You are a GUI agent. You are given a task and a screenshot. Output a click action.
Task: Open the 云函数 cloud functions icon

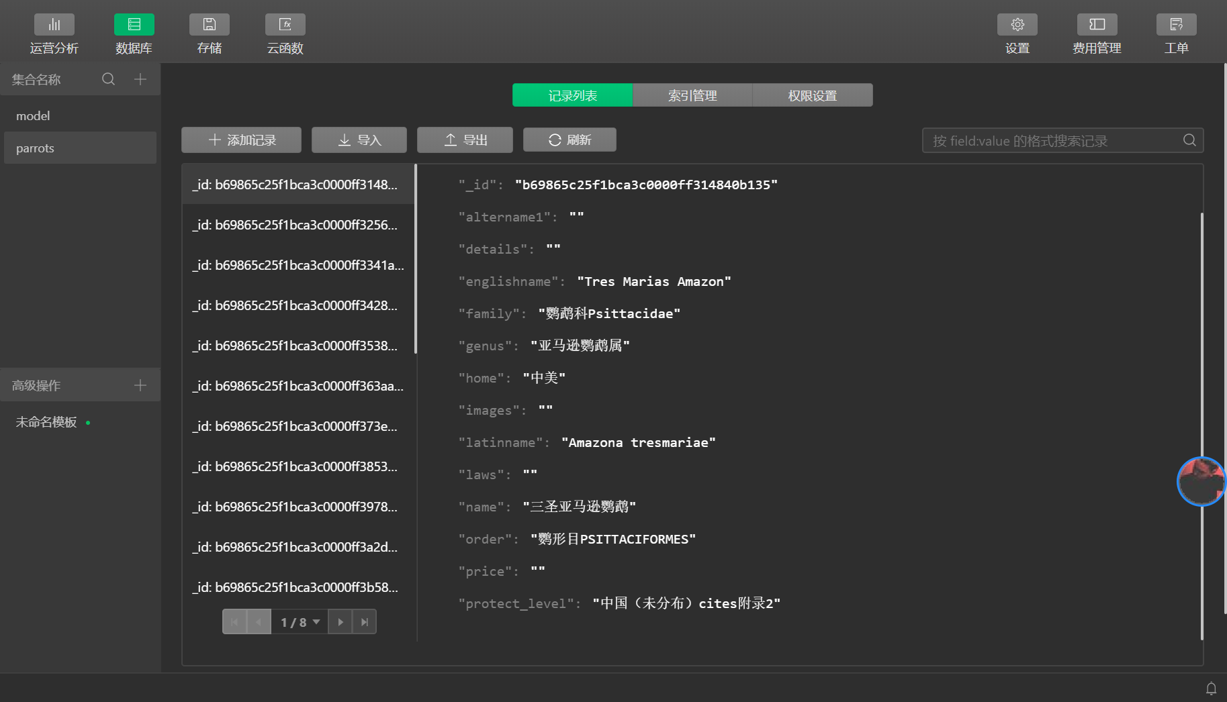click(285, 25)
